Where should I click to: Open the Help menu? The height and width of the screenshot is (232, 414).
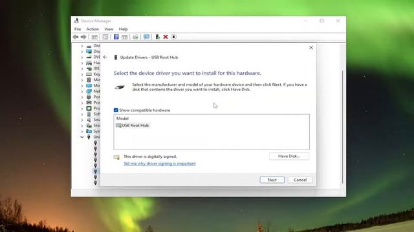123,29
